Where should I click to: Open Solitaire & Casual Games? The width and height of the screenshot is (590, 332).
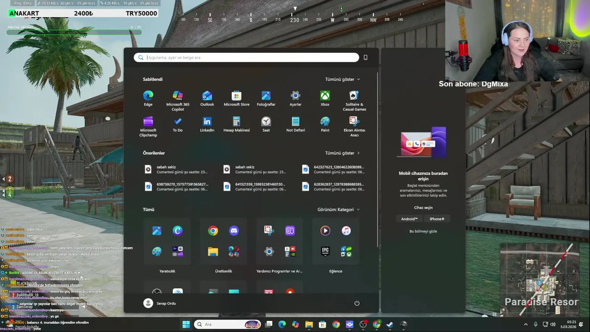pos(354,101)
